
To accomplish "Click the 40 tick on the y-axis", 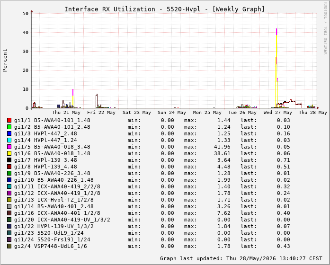I will pos(26,32).
